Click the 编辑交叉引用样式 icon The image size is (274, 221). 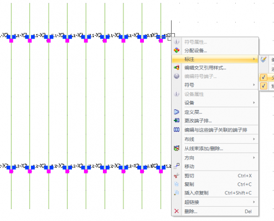177,67
